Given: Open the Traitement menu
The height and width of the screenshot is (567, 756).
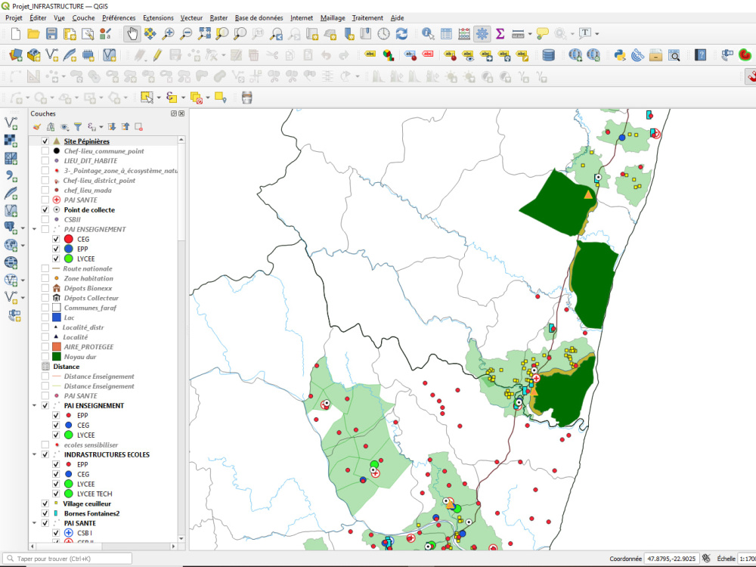Looking at the screenshot, I should point(367,18).
